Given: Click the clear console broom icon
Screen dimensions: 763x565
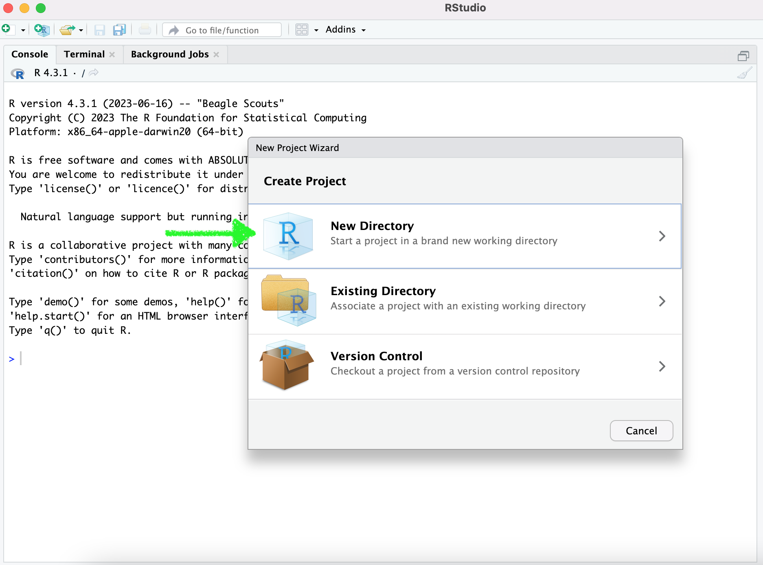Looking at the screenshot, I should point(745,73).
